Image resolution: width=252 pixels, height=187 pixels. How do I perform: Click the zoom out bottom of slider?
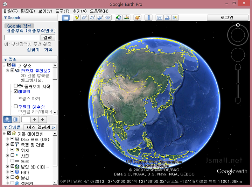click(x=238, y=101)
